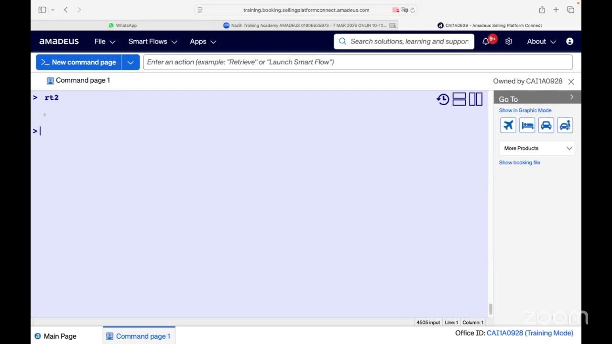Split command page vertically
This screenshot has width=612, height=344.
(x=476, y=99)
